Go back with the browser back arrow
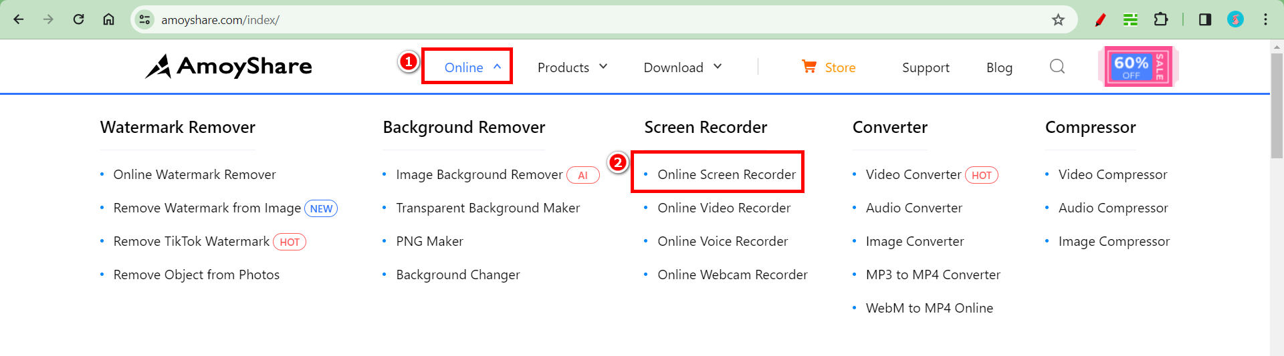1284x356 pixels. pos(19,19)
